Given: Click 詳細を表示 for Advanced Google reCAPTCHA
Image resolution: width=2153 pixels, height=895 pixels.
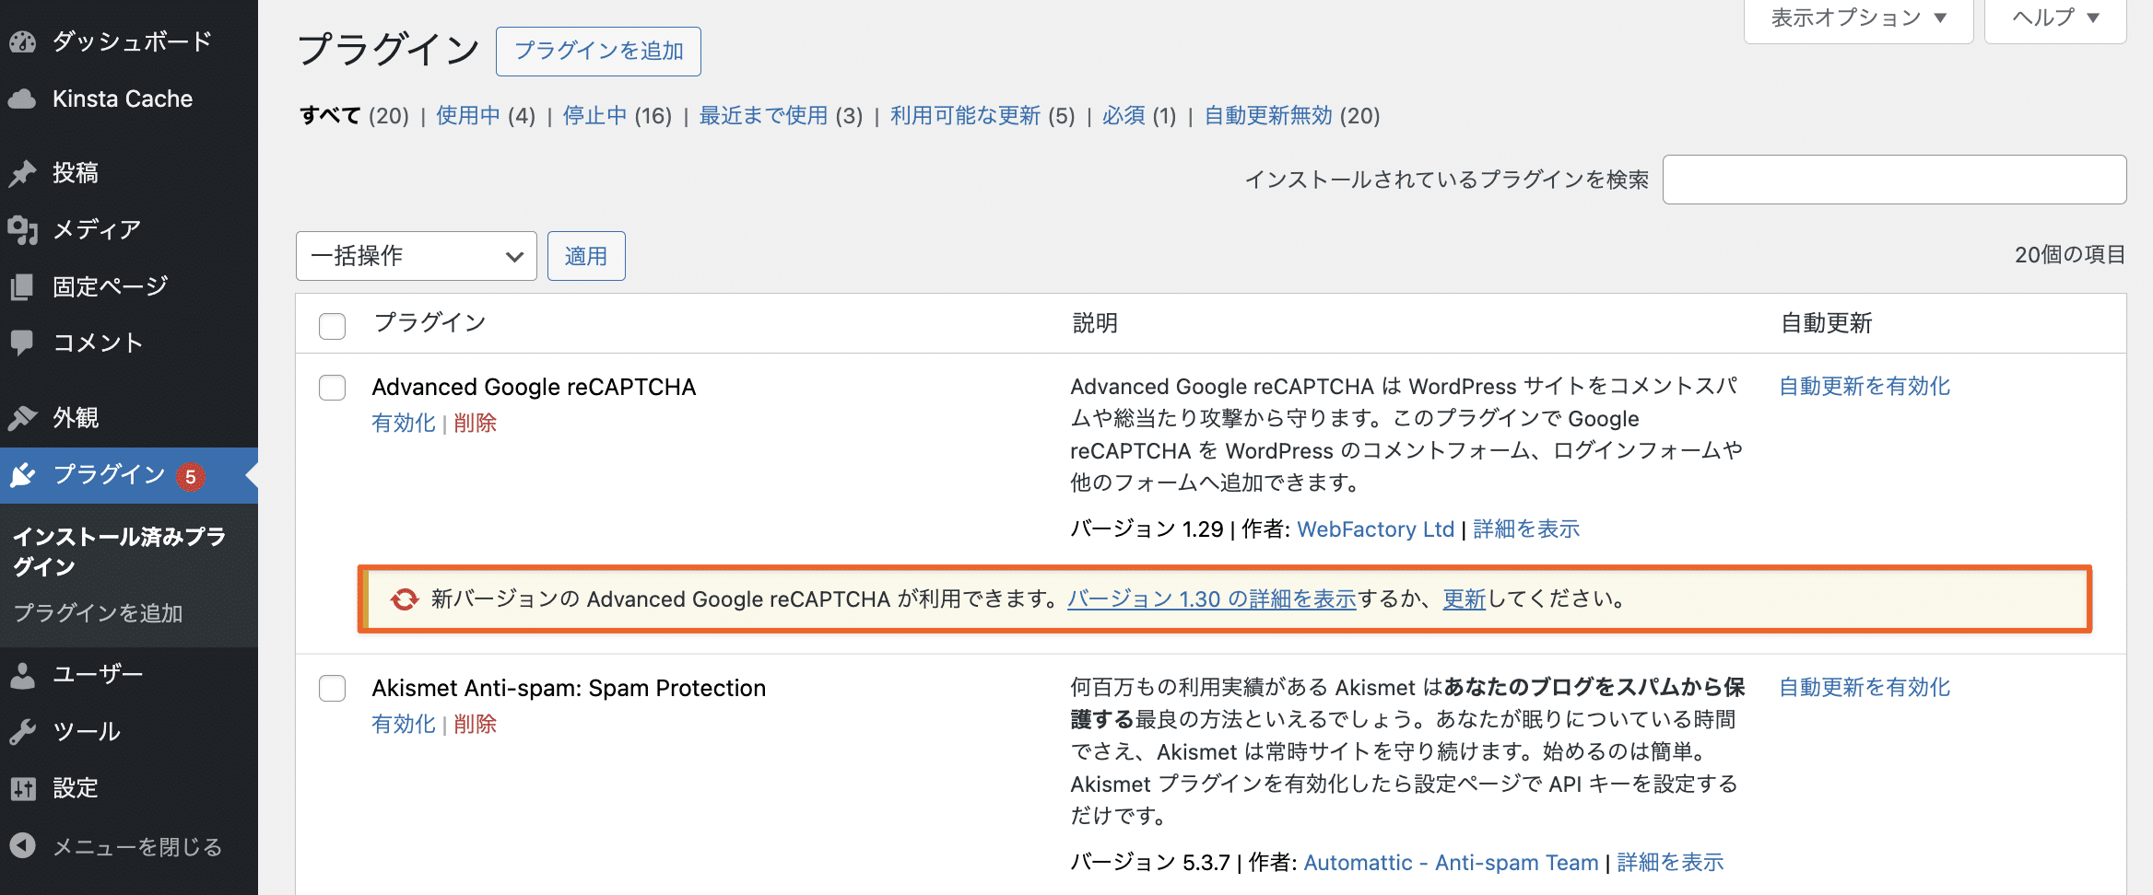Looking at the screenshot, I should 1526,529.
